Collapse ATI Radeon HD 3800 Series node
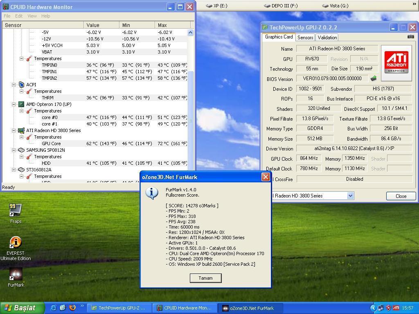Viewport: 419px width, 314px height. pos(14,130)
